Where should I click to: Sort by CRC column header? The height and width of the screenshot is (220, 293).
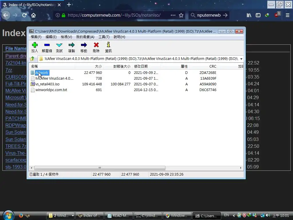click(203, 66)
